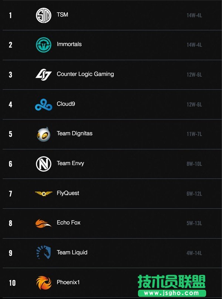Select the Phoenix1 flame logo
This screenshot has height=299, width=222.
pyautogui.click(x=43, y=283)
